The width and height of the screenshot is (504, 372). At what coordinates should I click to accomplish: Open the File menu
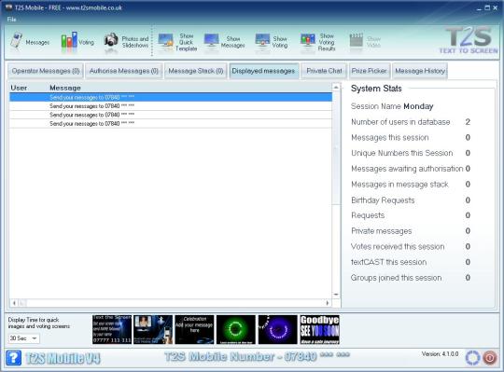[x=11, y=20]
